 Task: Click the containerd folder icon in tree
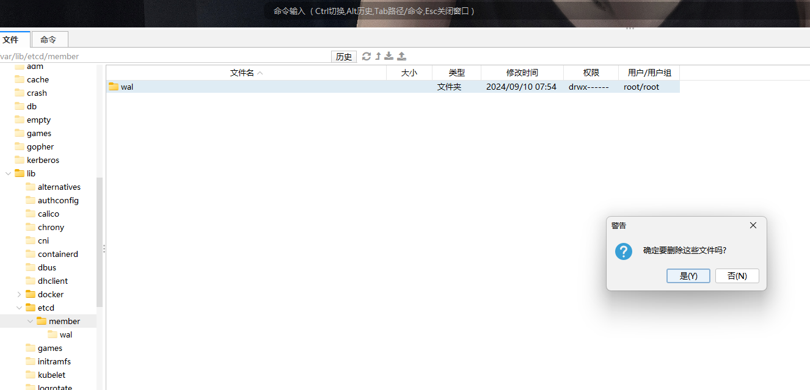tap(31, 254)
